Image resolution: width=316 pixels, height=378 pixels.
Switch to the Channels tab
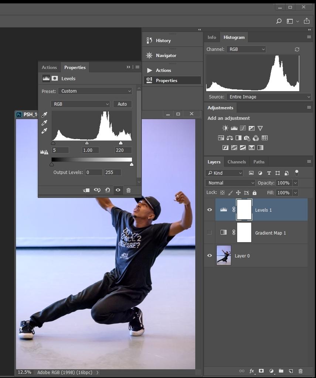(x=237, y=162)
